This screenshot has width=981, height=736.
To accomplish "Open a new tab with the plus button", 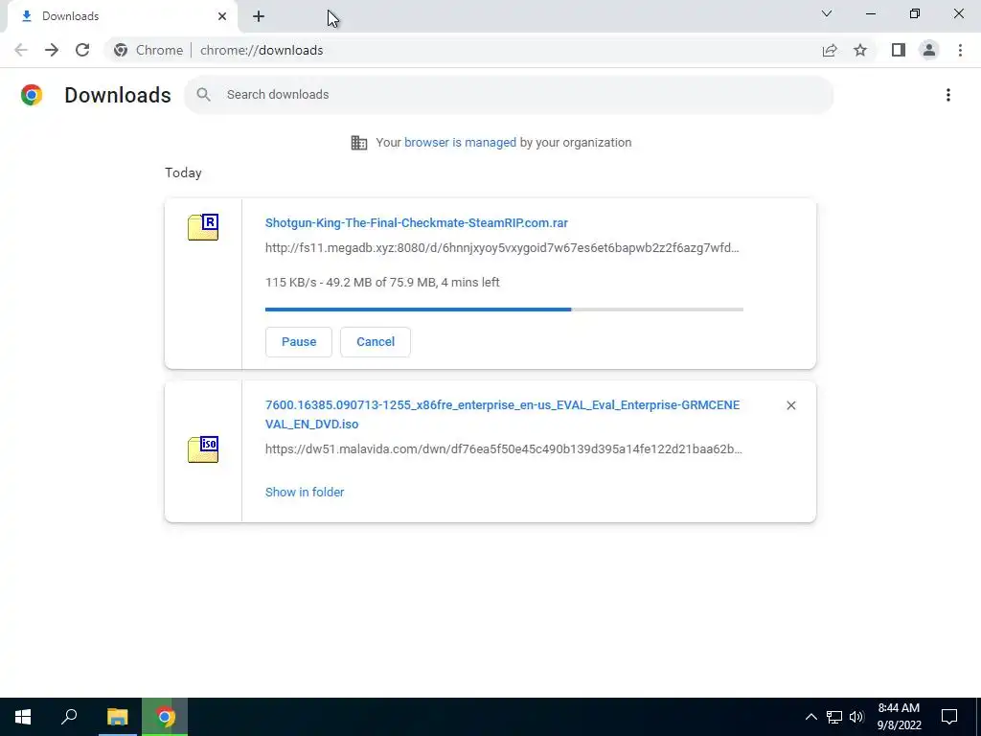I will tap(259, 17).
